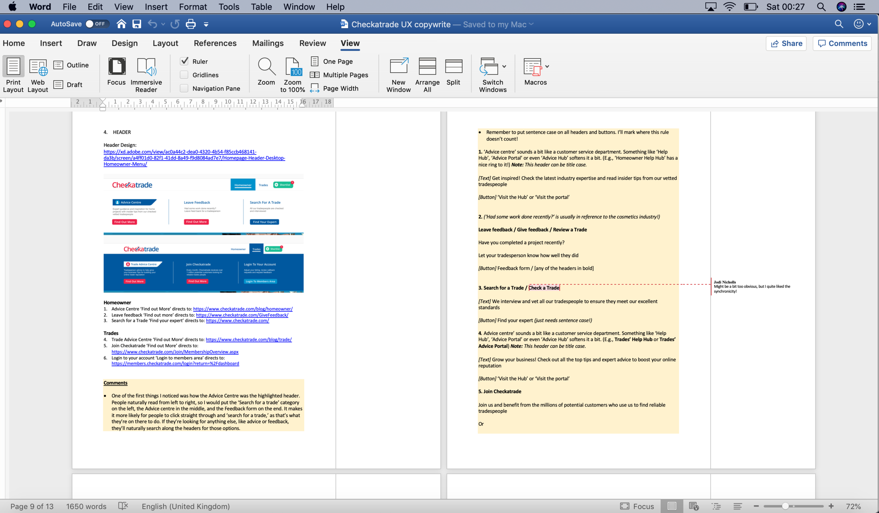Screen dimensions: 879x513
Task: Enter Focus mode from the ribbon
Action: coord(116,67)
